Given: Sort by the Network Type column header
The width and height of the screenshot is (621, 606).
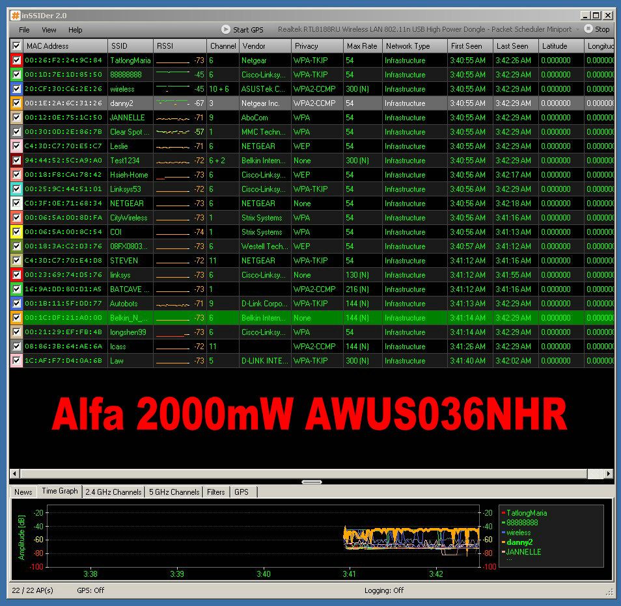Looking at the screenshot, I should click(x=415, y=46).
